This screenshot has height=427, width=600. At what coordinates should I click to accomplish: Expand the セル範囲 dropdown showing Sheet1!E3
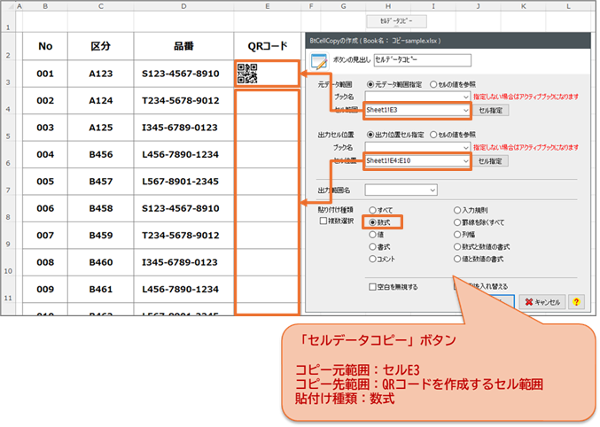pos(465,110)
